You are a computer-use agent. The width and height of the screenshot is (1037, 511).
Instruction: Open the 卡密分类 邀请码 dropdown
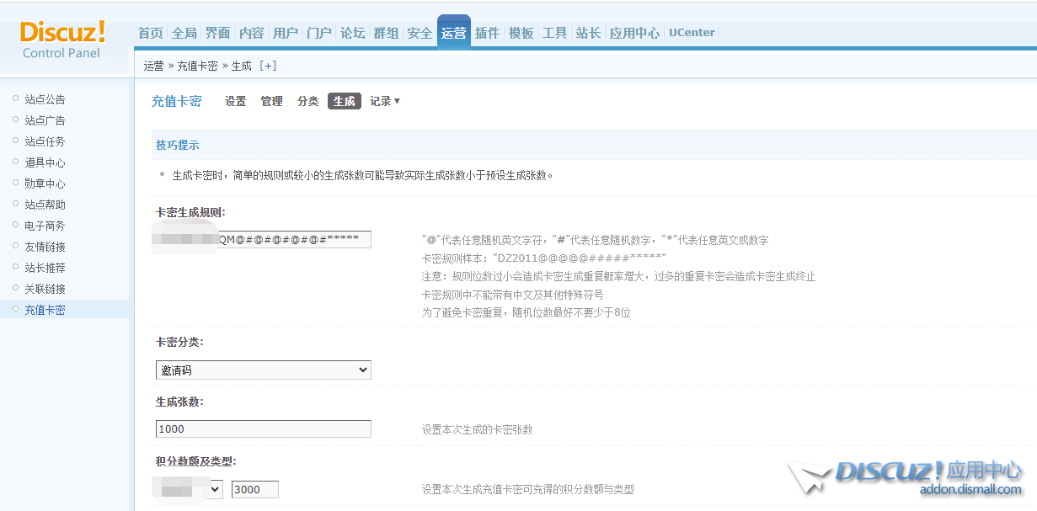(x=263, y=370)
